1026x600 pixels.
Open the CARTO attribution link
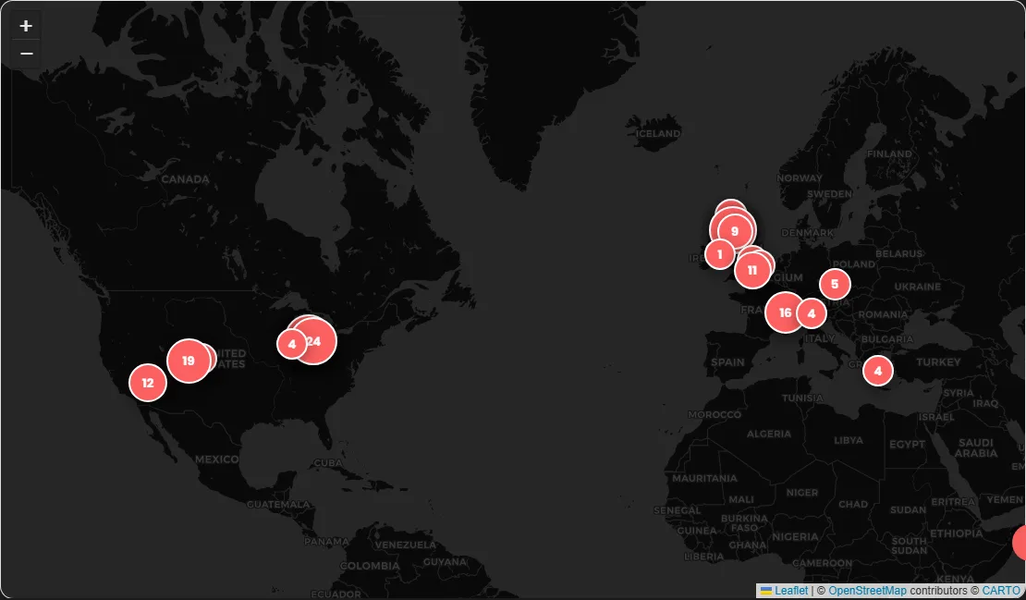pyautogui.click(x=1000, y=591)
